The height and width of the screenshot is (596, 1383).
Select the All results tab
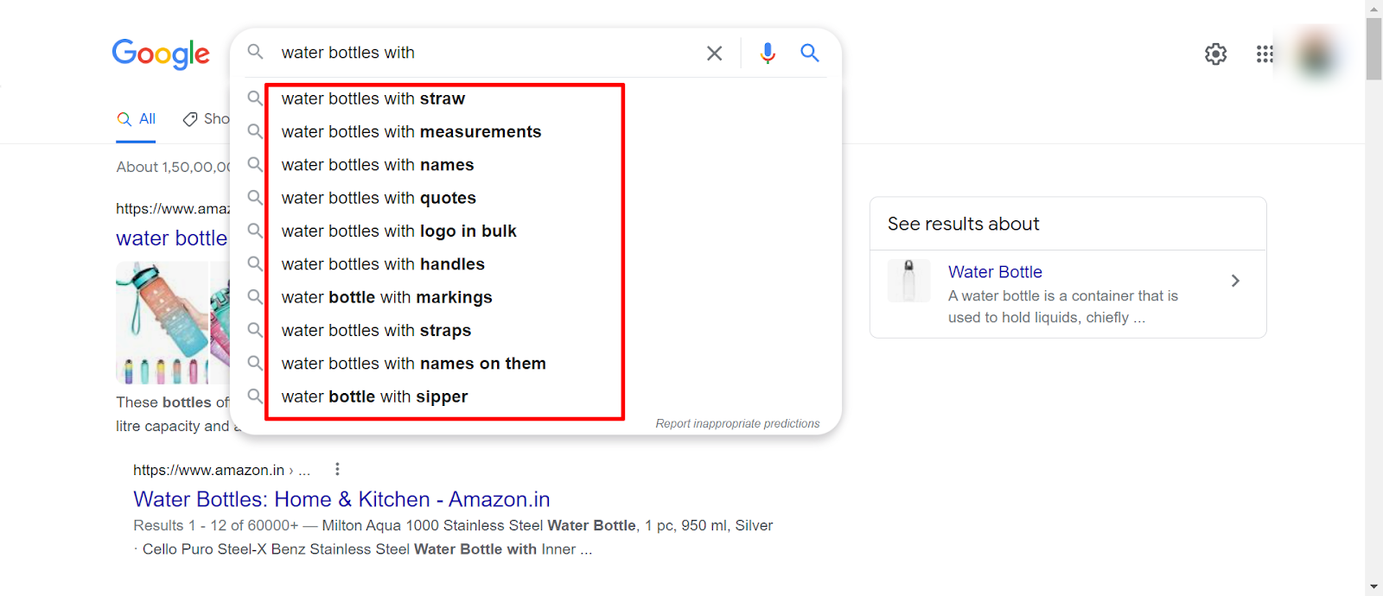(137, 119)
